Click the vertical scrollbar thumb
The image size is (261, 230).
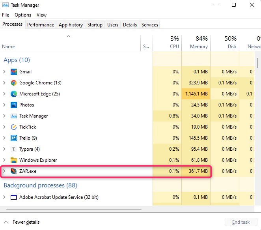coord(258,63)
